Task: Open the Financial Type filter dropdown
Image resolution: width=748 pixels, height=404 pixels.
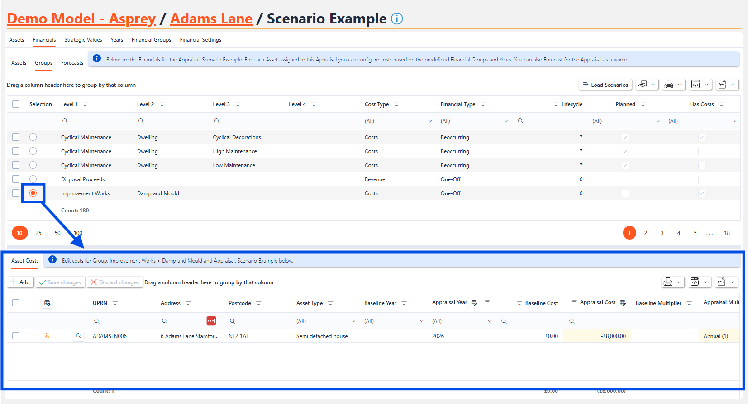Action: (x=506, y=121)
